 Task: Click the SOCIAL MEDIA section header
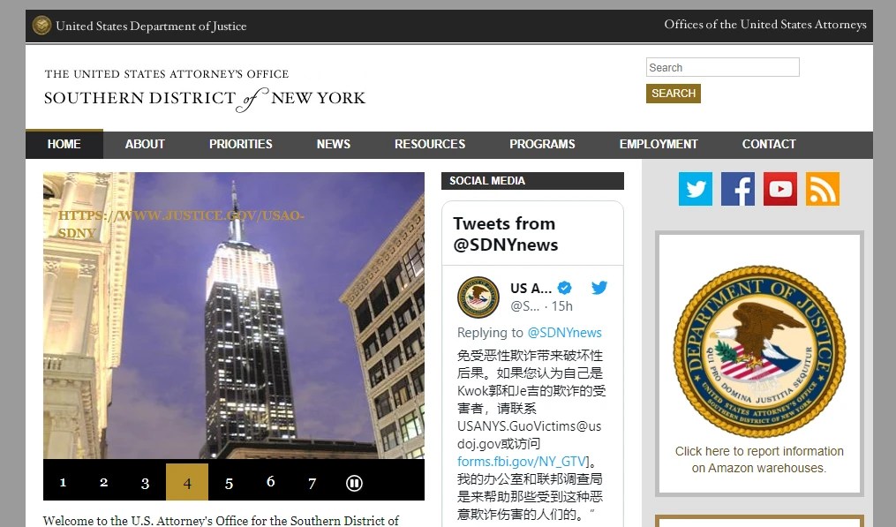coord(532,181)
